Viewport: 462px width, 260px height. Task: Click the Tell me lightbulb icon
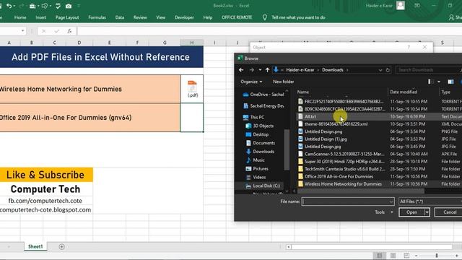point(265,17)
